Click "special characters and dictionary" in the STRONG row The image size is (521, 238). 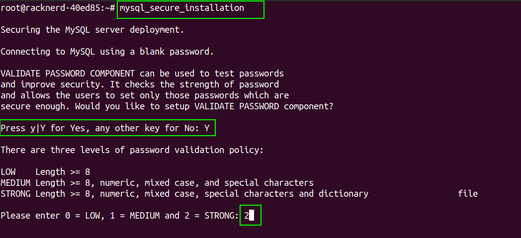click(286, 194)
